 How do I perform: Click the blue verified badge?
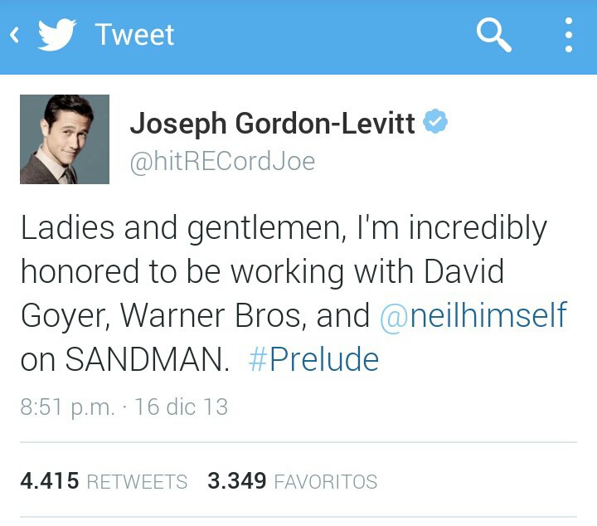point(435,121)
